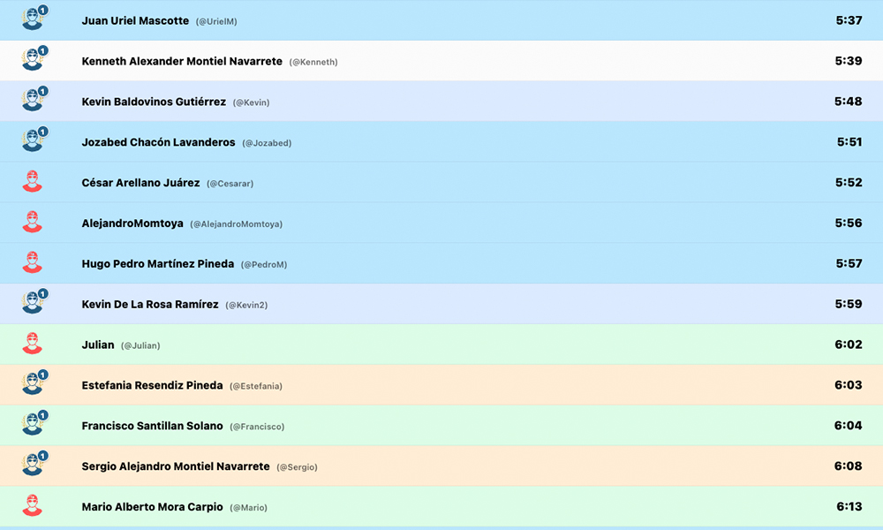Select the 6:13 time in Mario's row
The height and width of the screenshot is (530, 883).
(x=848, y=507)
